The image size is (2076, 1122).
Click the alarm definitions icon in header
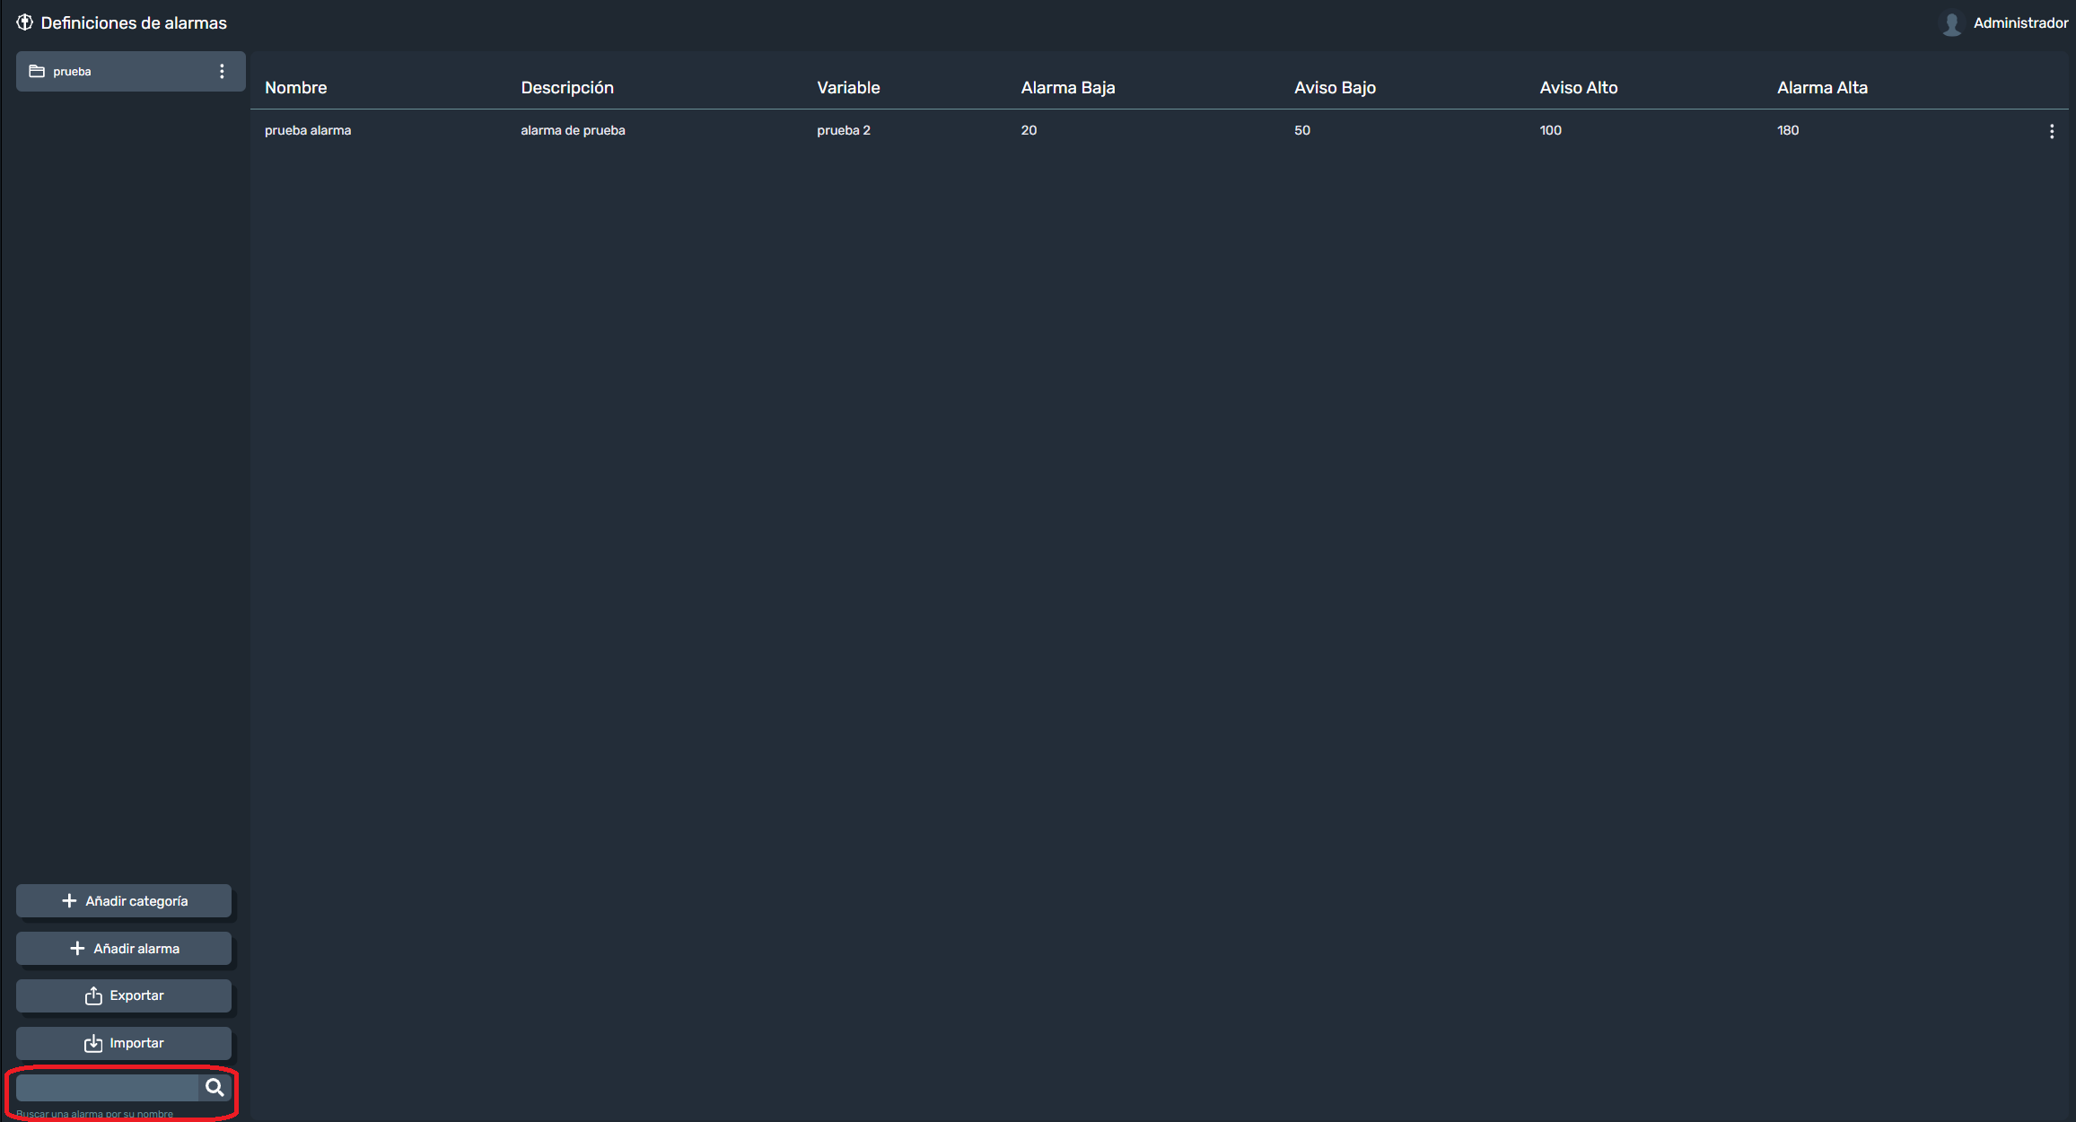pos(25,22)
